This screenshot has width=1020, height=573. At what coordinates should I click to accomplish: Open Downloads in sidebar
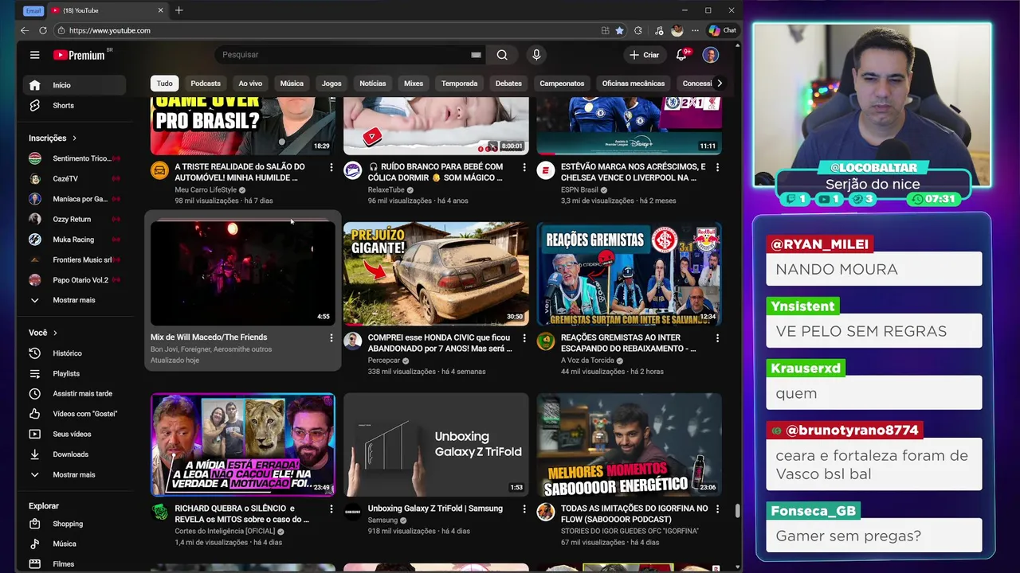coord(74,454)
